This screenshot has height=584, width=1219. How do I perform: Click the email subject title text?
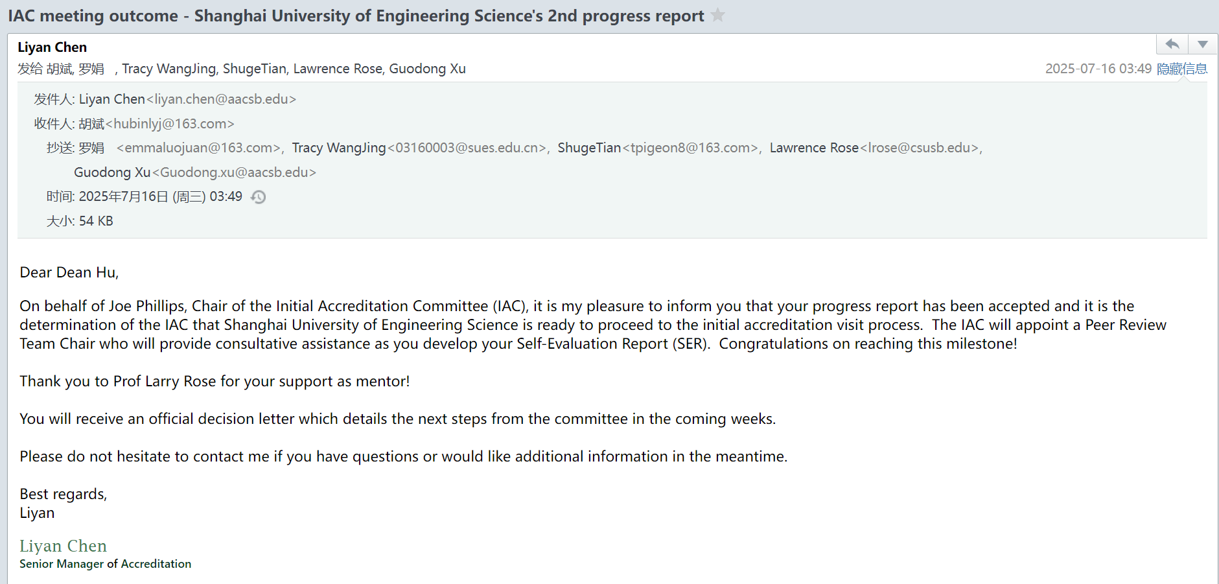356,16
